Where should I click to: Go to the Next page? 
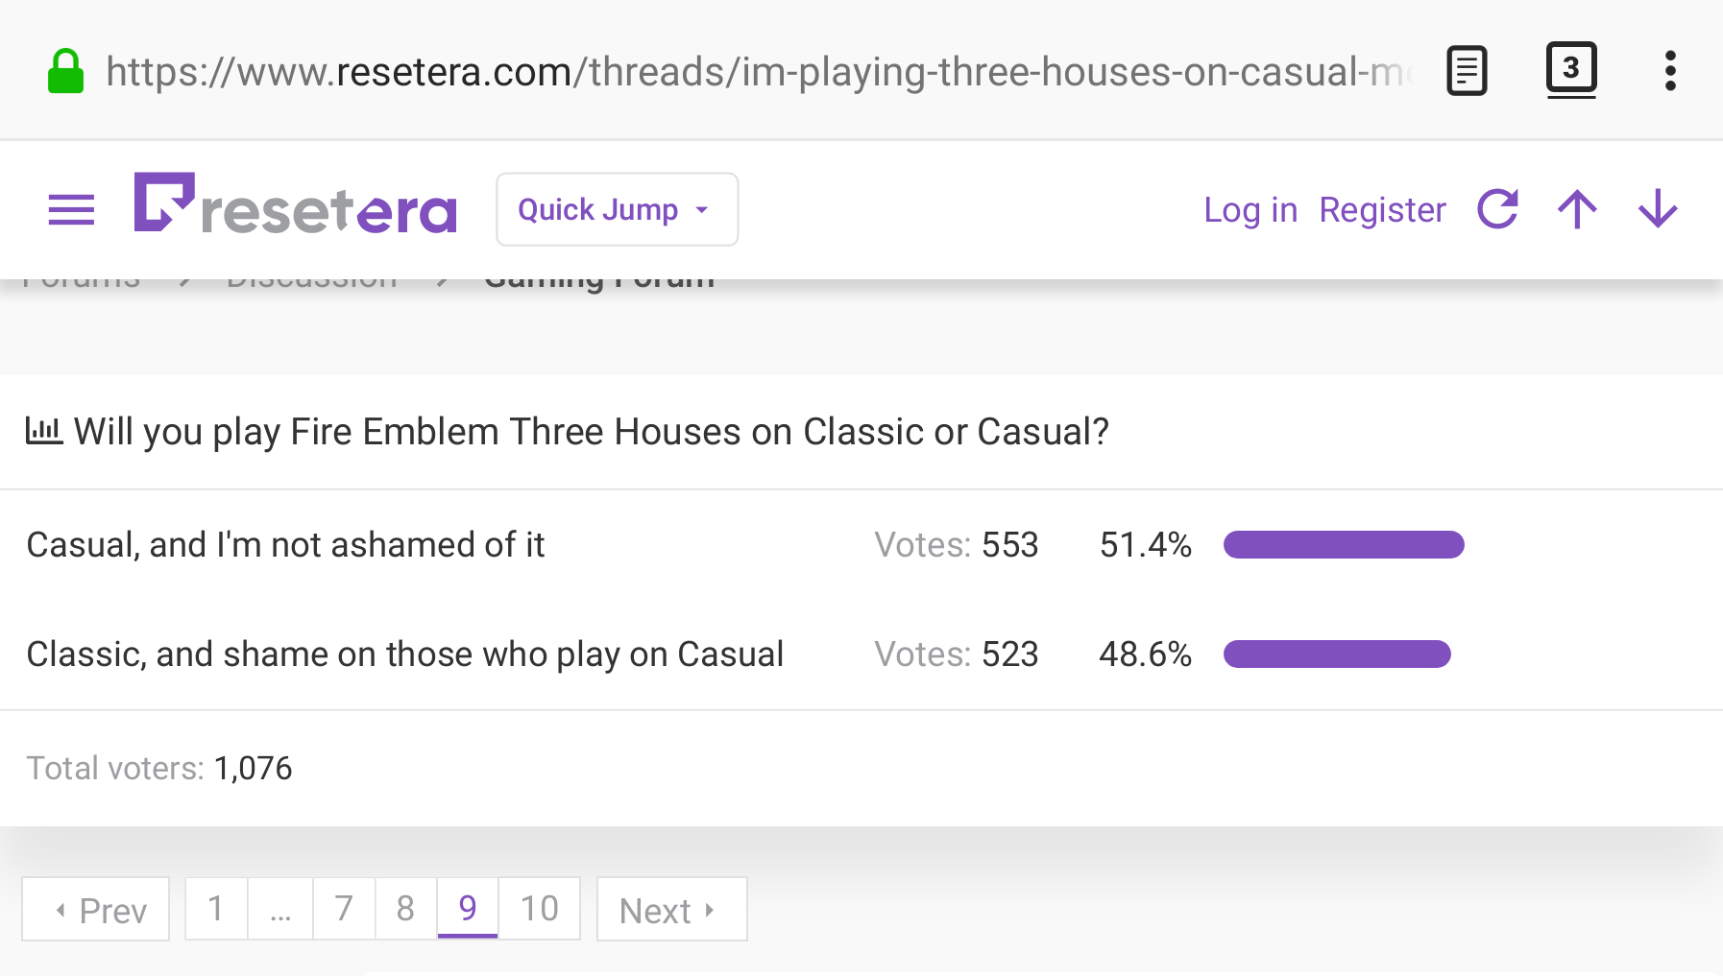[671, 909]
